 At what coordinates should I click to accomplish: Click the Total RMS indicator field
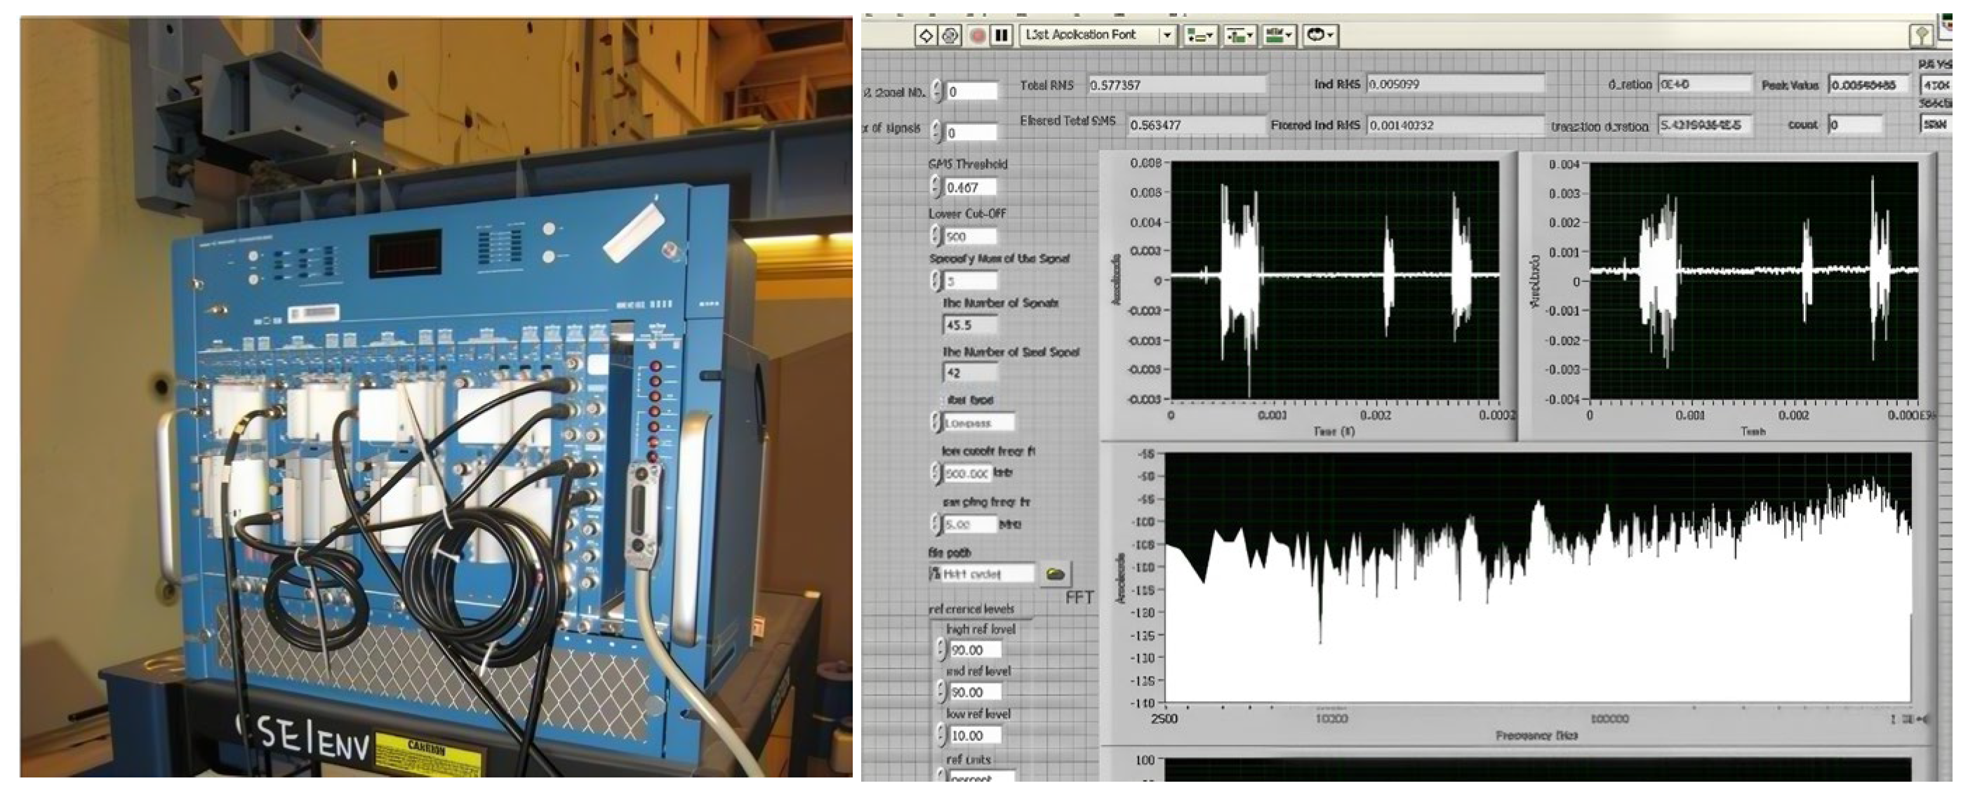click(x=1176, y=85)
